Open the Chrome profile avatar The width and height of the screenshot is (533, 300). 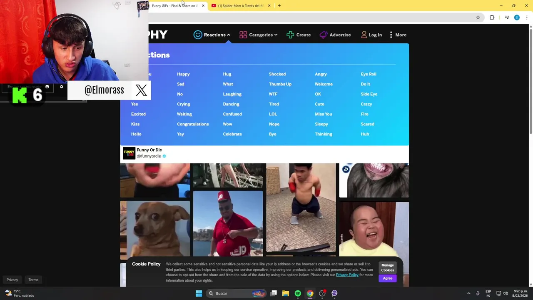517,17
